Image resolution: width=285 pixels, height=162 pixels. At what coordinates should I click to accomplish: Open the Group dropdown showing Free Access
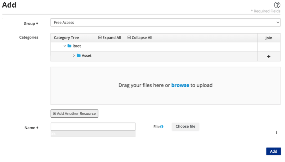pos(165,22)
